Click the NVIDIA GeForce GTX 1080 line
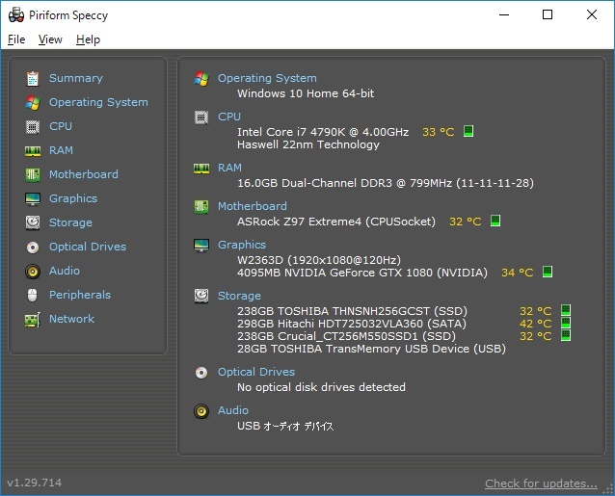 pos(362,273)
